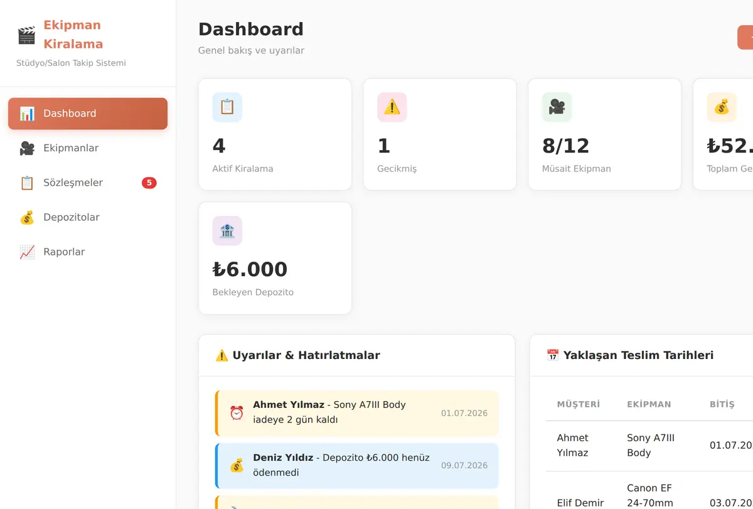Open the Deniz Yıldız unpaid deposit alert
753x509 pixels.
pos(356,466)
